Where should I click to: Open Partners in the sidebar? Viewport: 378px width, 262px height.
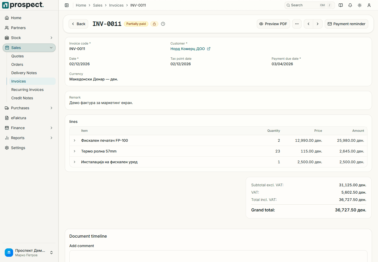29,28
